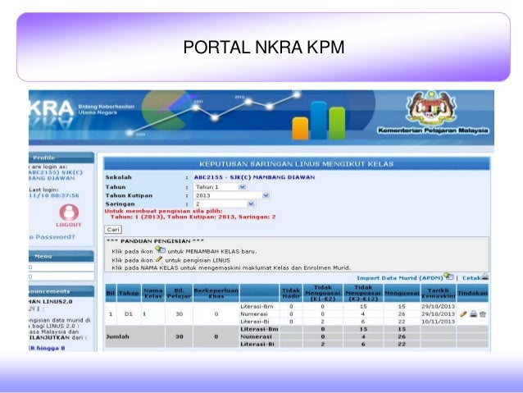This screenshot has height=393, width=523.
Task: Click the Menguasai column header
Action: click(402, 293)
